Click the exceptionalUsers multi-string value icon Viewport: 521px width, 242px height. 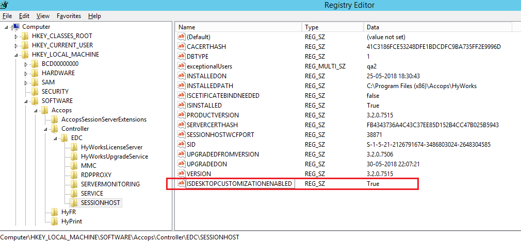(x=181, y=66)
